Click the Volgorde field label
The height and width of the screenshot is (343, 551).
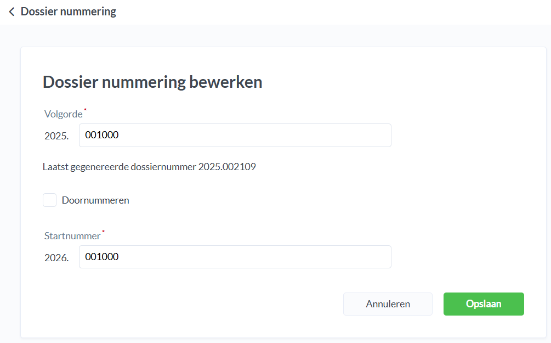point(63,114)
